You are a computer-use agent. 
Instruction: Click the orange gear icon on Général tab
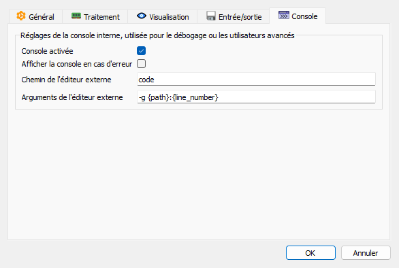coord(21,16)
